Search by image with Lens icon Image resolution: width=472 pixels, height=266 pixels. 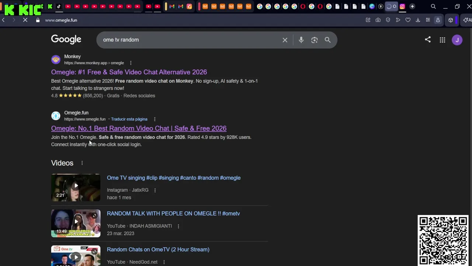(x=314, y=40)
